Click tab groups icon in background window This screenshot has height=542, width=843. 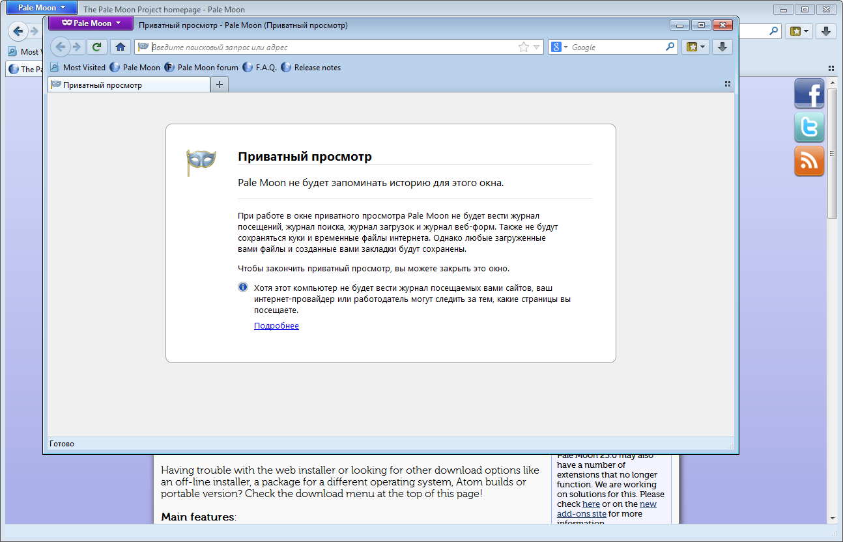831,68
